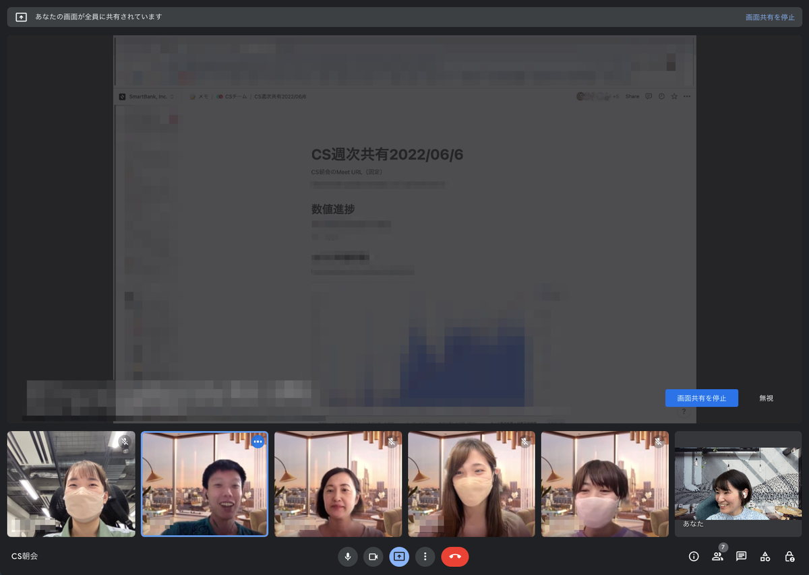This screenshot has height=575, width=809.
Task: Open the more options three-dot menu in call controls
Action: 425,557
